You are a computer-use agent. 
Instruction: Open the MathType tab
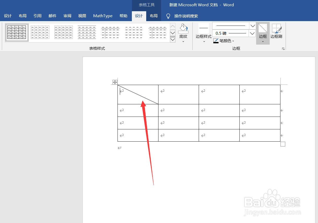(x=103, y=16)
